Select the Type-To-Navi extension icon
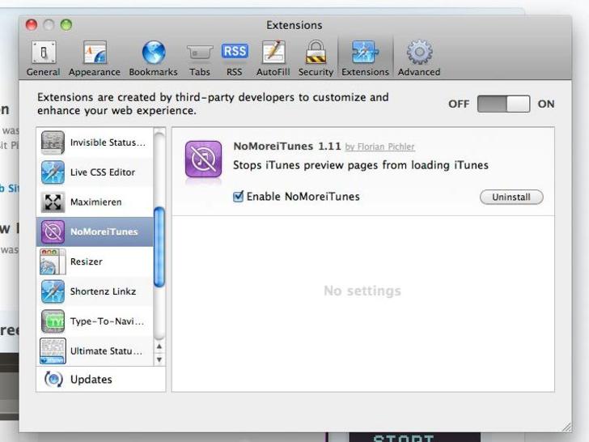The image size is (589, 442). click(x=53, y=321)
